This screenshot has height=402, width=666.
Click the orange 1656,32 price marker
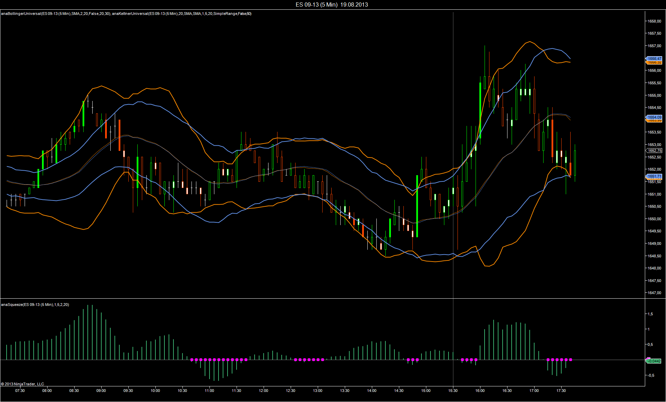point(654,63)
